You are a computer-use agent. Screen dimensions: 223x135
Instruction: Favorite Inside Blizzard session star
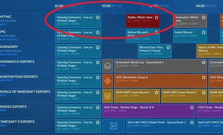tap(204, 33)
